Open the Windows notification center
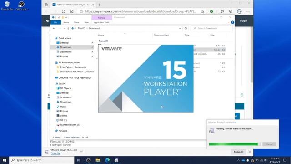This screenshot has height=164, width=291. [285, 160]
